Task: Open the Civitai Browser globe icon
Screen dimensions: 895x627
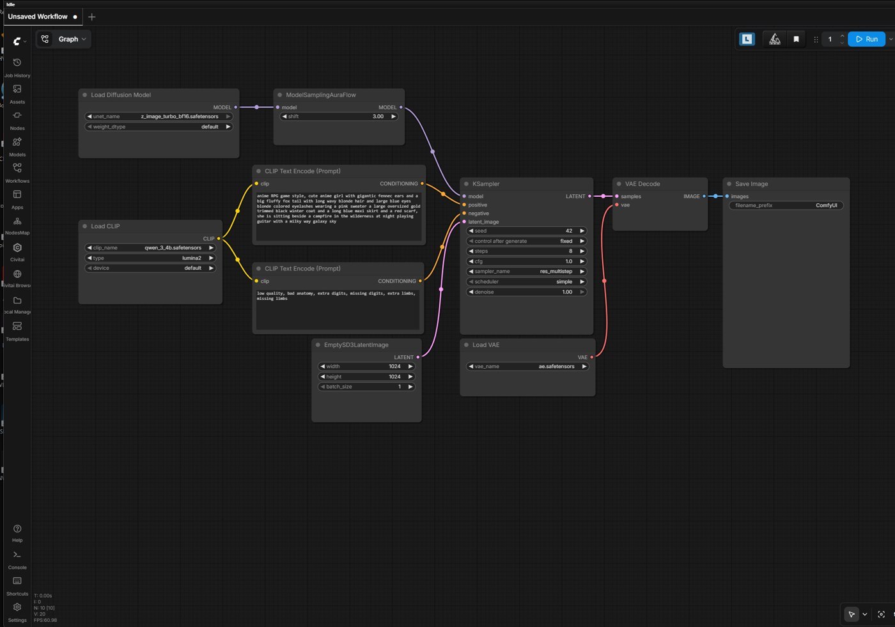Action: tap(17, 274)
